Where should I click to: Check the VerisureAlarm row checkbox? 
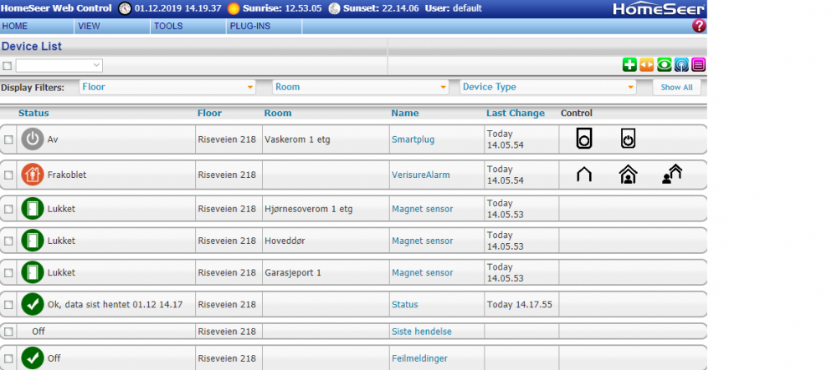point(8,175)
